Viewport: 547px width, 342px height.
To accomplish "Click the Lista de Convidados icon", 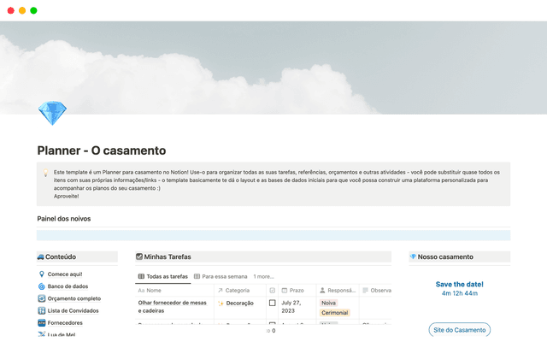I will tap(41, 310).
